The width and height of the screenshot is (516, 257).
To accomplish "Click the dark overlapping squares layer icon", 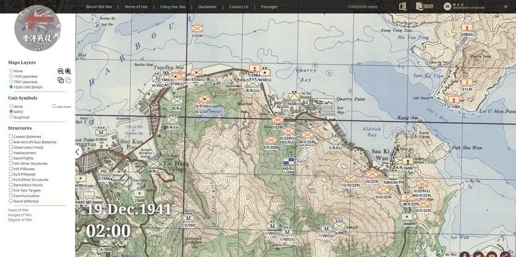I will point(61,80).
